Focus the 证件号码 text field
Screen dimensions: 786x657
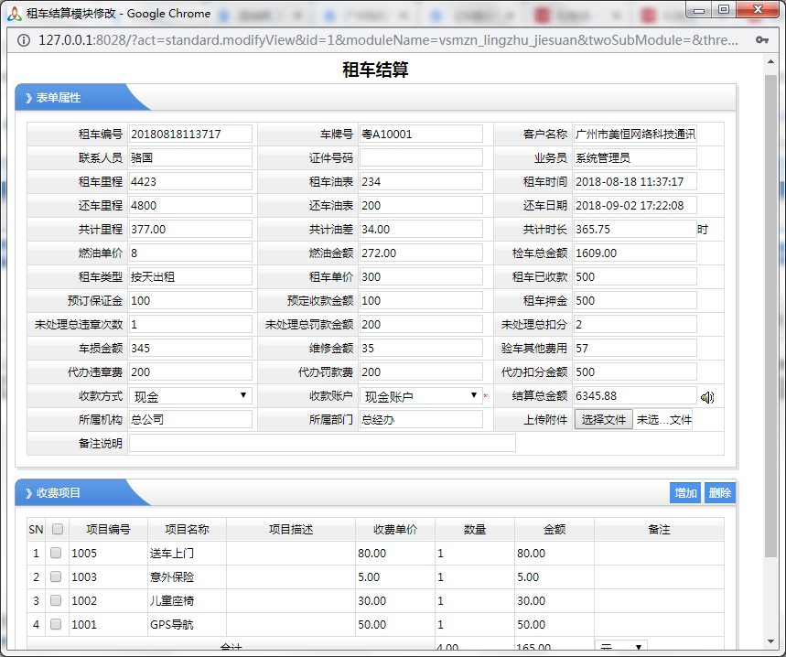click(420, 157)
